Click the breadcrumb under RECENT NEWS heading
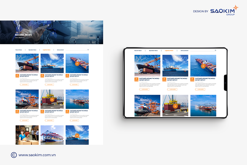 (x=20, y=37)
